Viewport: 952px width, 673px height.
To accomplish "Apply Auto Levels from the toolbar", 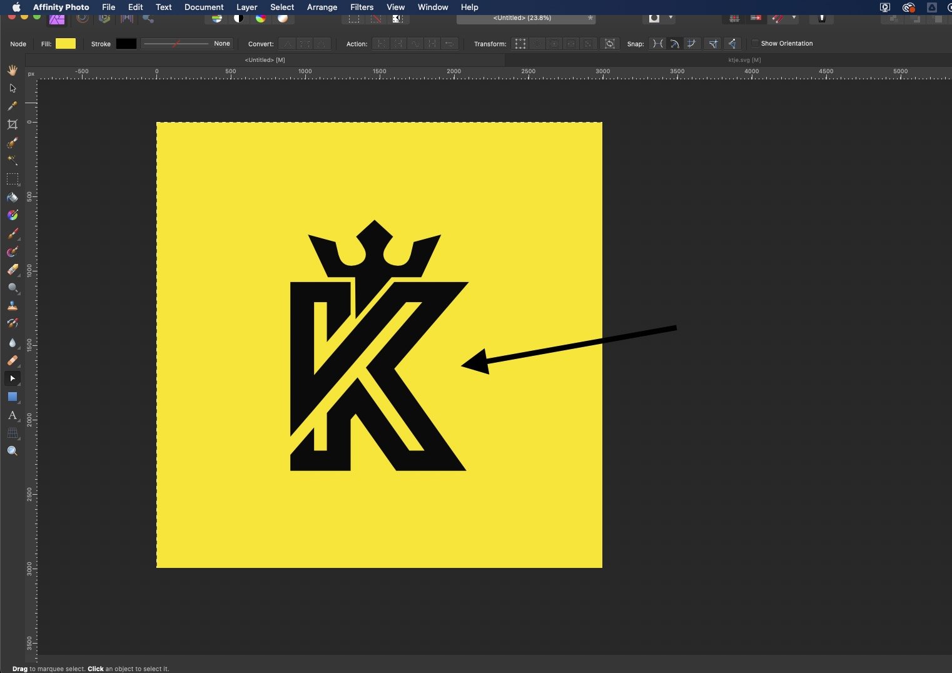I will pyautogui.click(x=216, y=18).
